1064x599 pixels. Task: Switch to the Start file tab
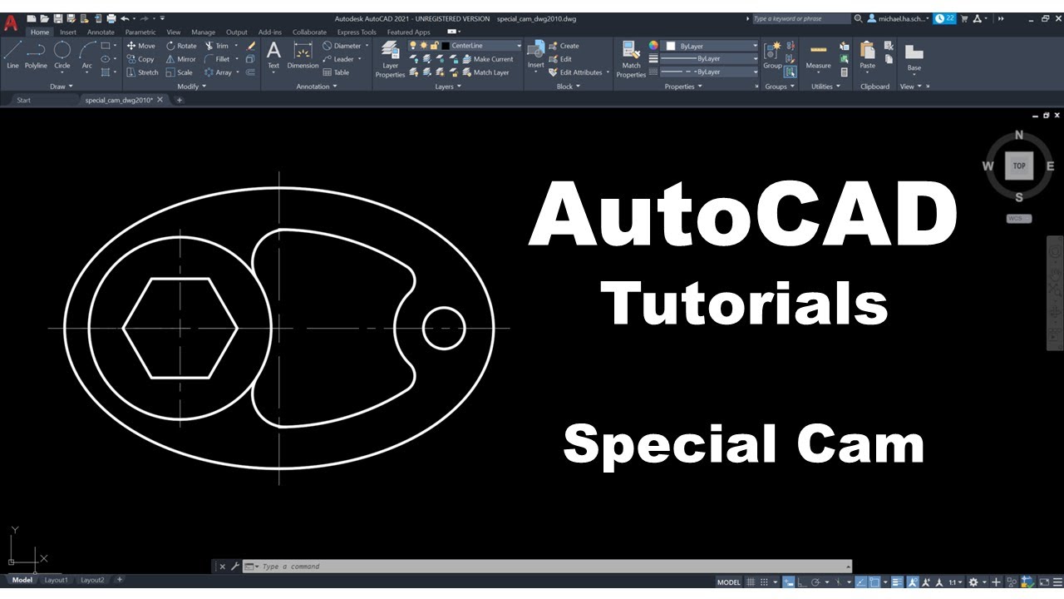(24, 100)
